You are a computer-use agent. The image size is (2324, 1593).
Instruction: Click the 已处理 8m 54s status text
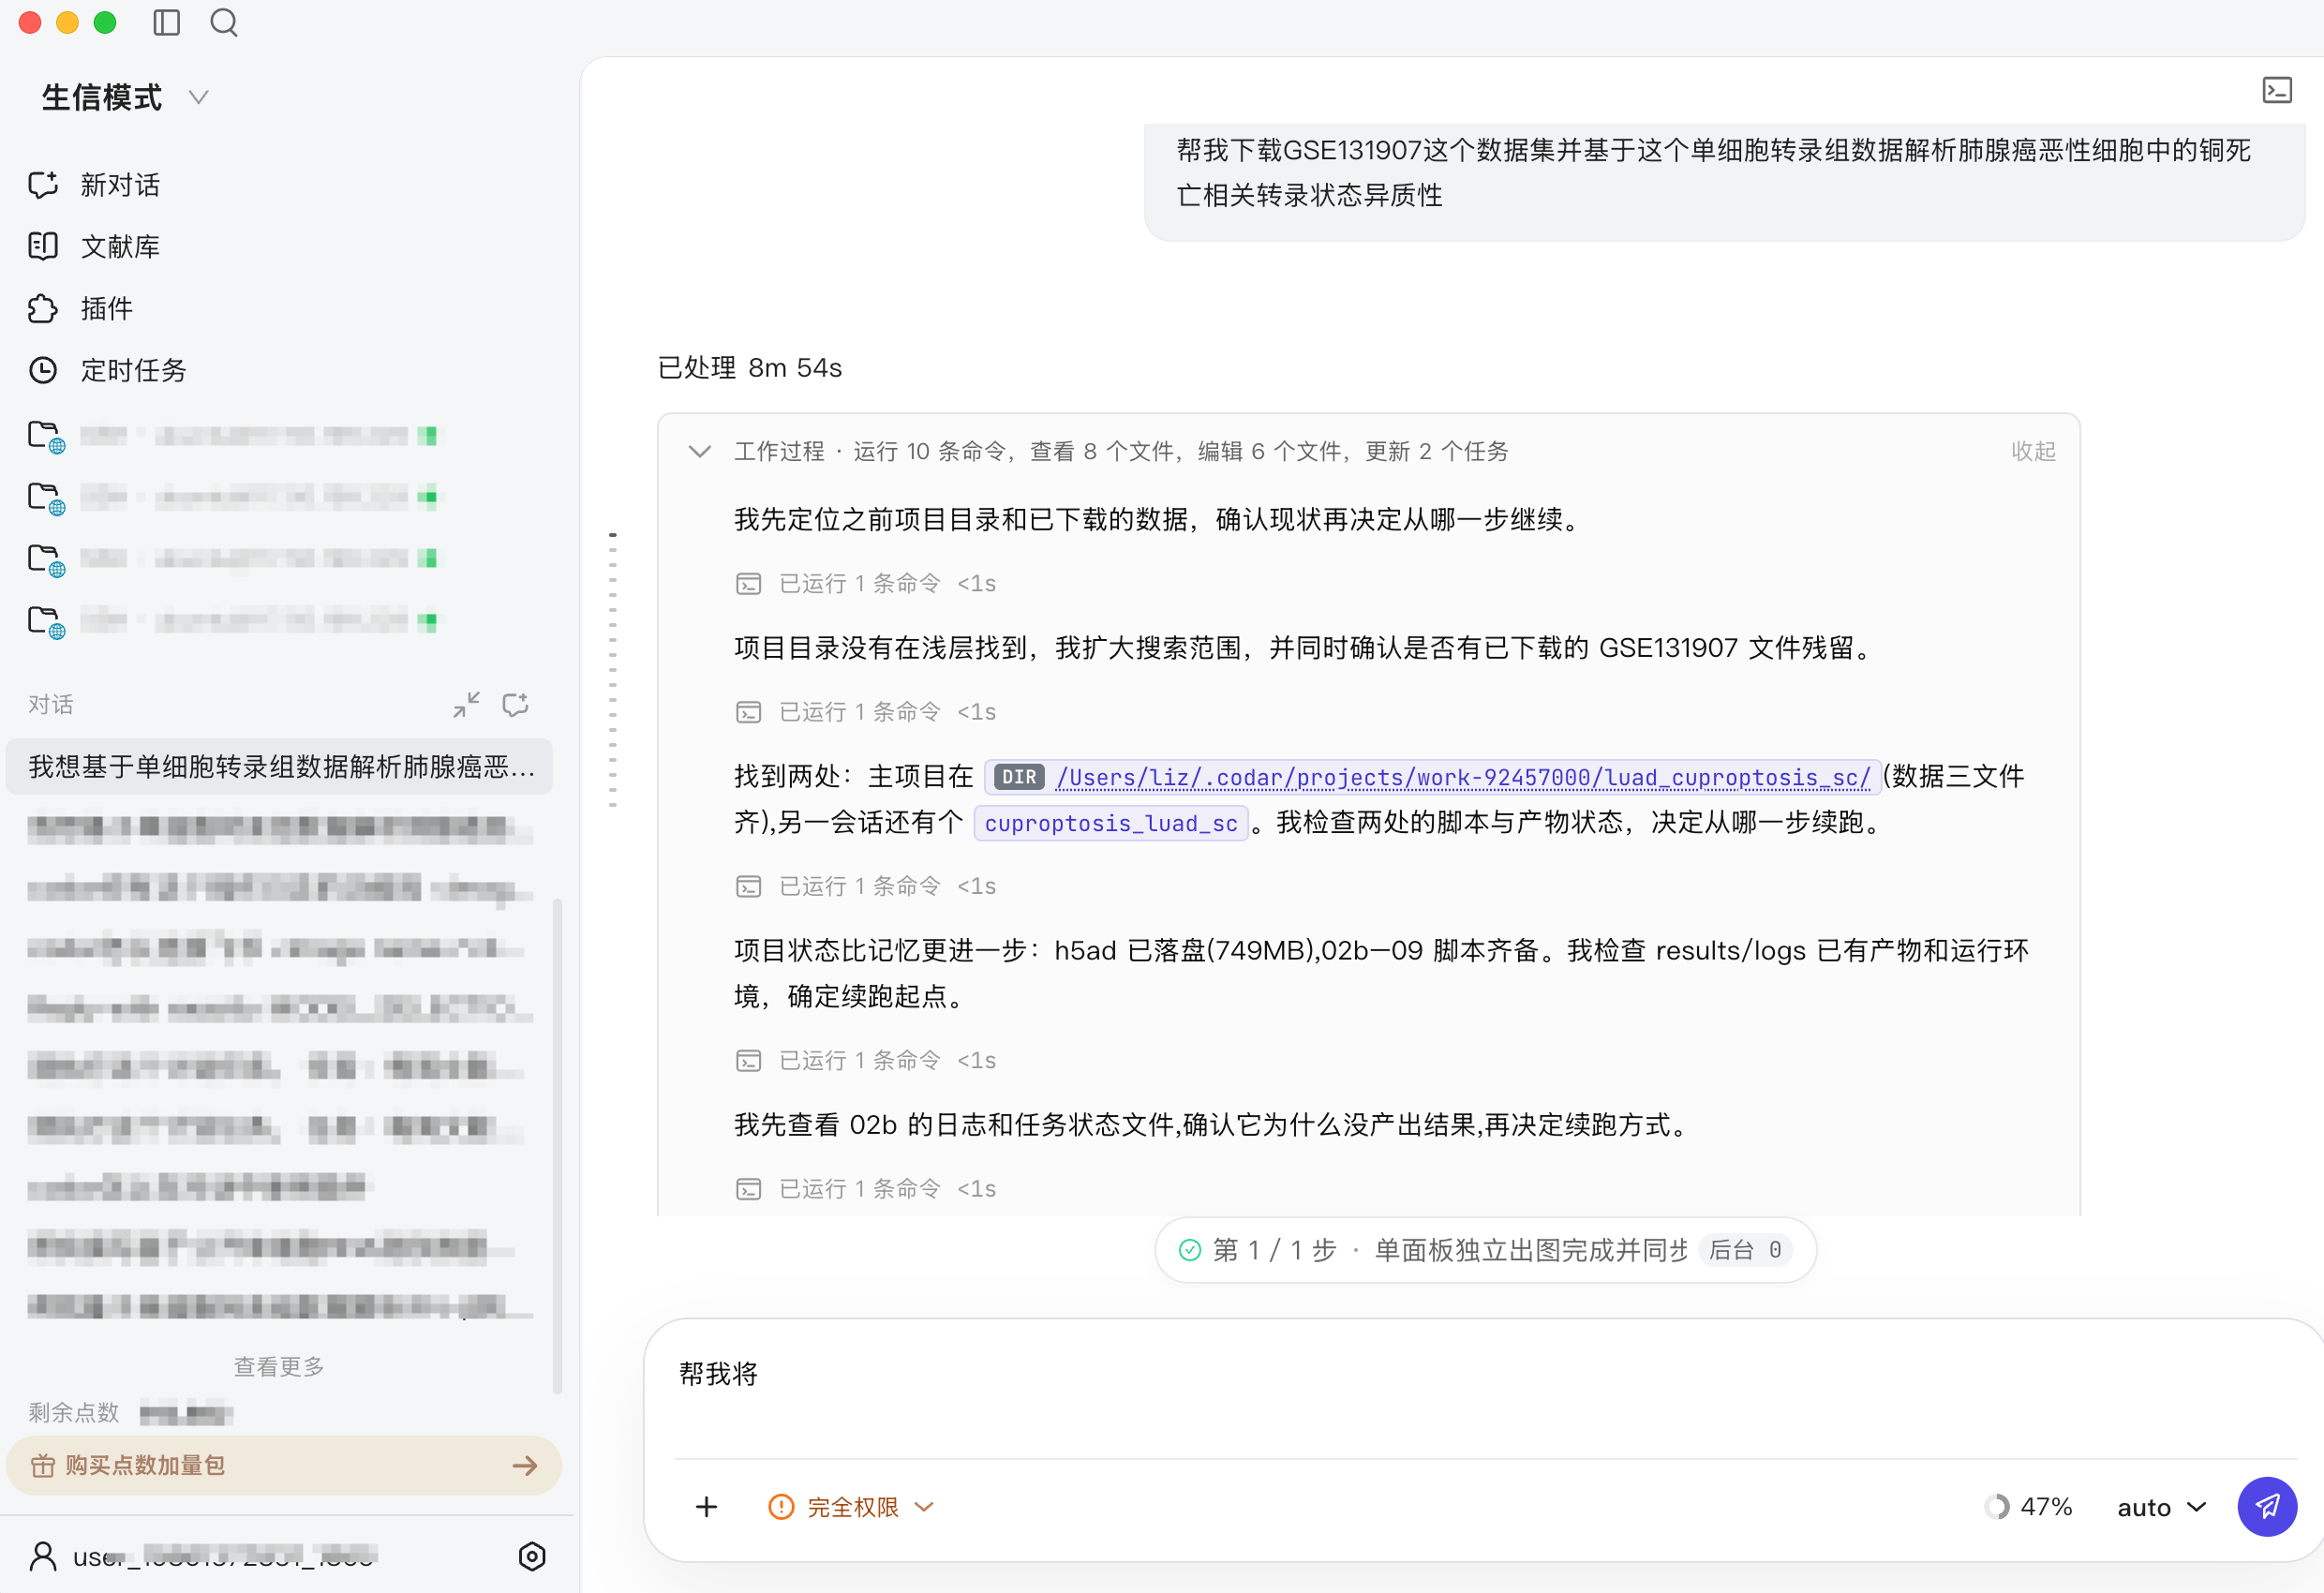[x=750, y=367]
